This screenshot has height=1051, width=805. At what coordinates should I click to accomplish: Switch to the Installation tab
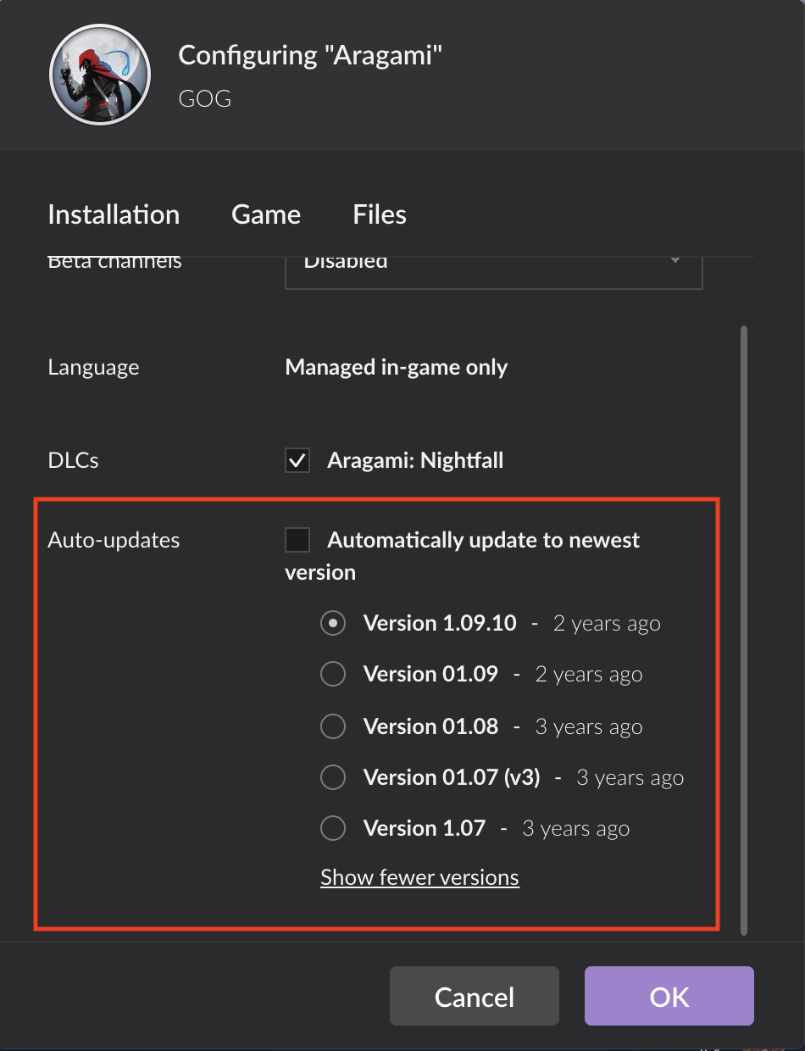click(x=114, y=214)
